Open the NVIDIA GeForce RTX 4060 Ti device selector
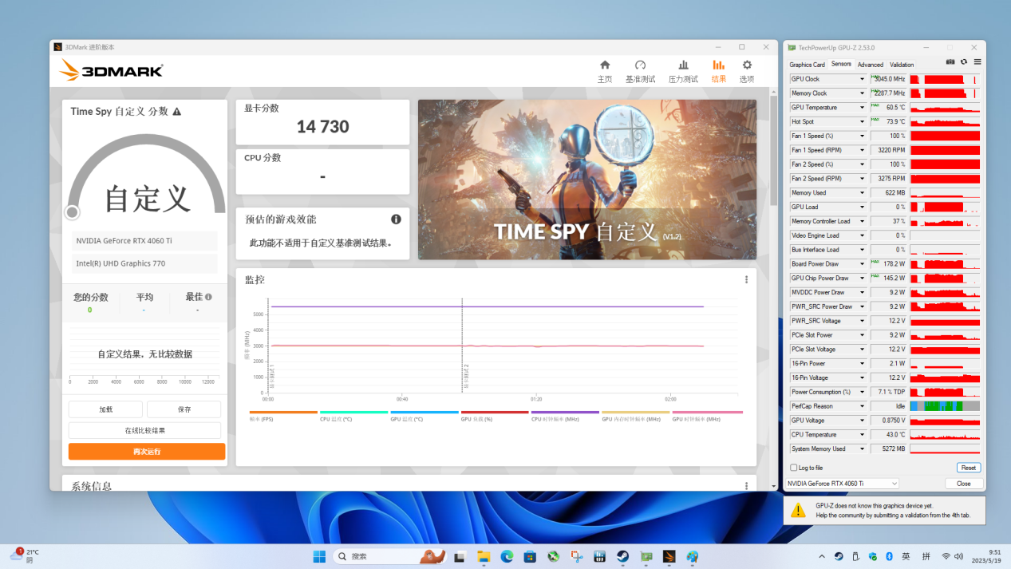This screenshot has height=569, width=1011. (x=842, y=484)
